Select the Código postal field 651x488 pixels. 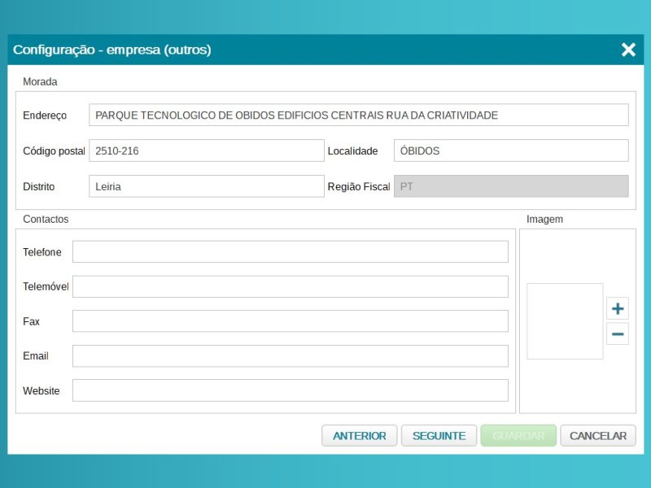coord(206,151)
